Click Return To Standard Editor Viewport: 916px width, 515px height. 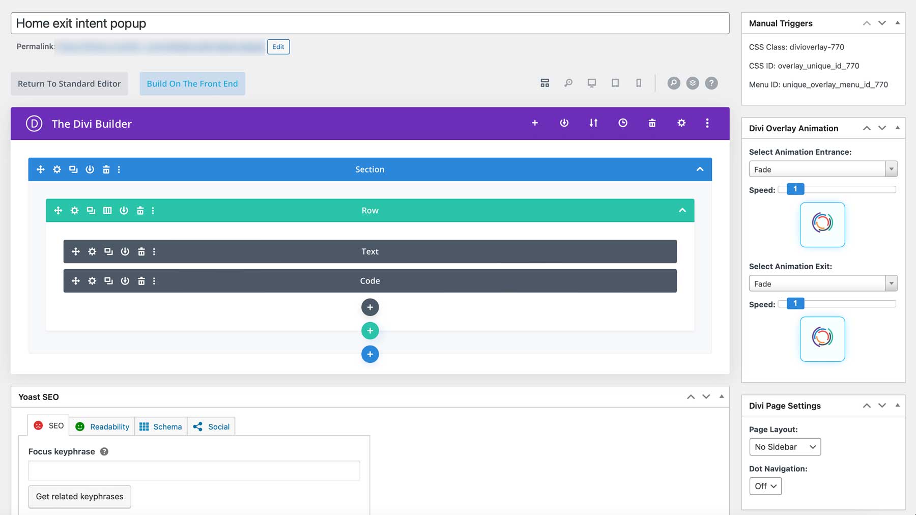(x=69, y=83)
